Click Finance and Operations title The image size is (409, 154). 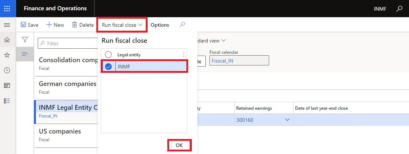[x=55, y=8]
